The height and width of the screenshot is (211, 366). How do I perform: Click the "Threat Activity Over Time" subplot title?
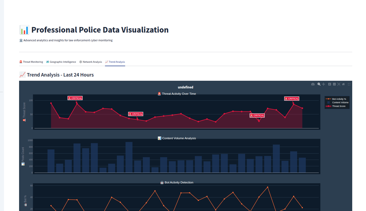tap(177, 94)
